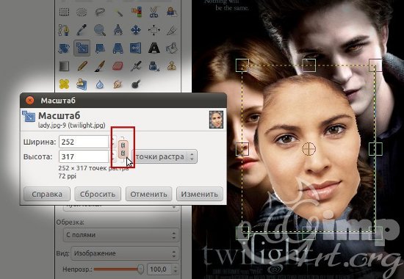Click the Изменить button

199,194
